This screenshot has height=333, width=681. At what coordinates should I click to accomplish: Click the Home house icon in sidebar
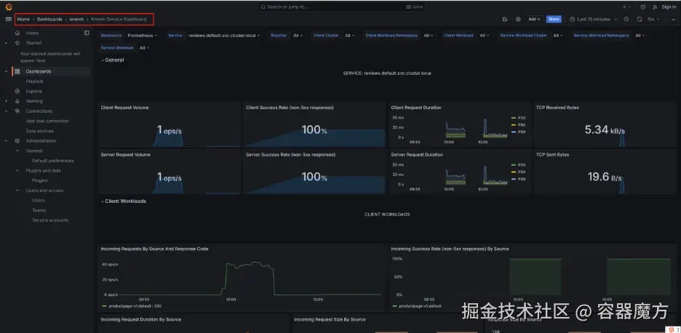click(x=17, y=33)
